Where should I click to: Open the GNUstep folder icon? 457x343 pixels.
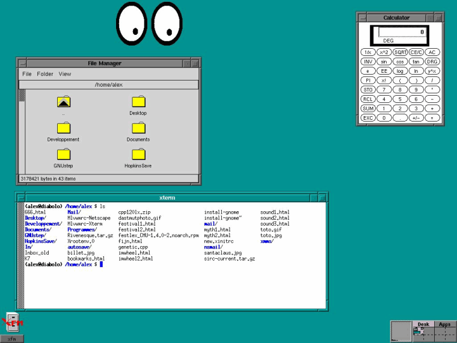(x=64, y=154)
